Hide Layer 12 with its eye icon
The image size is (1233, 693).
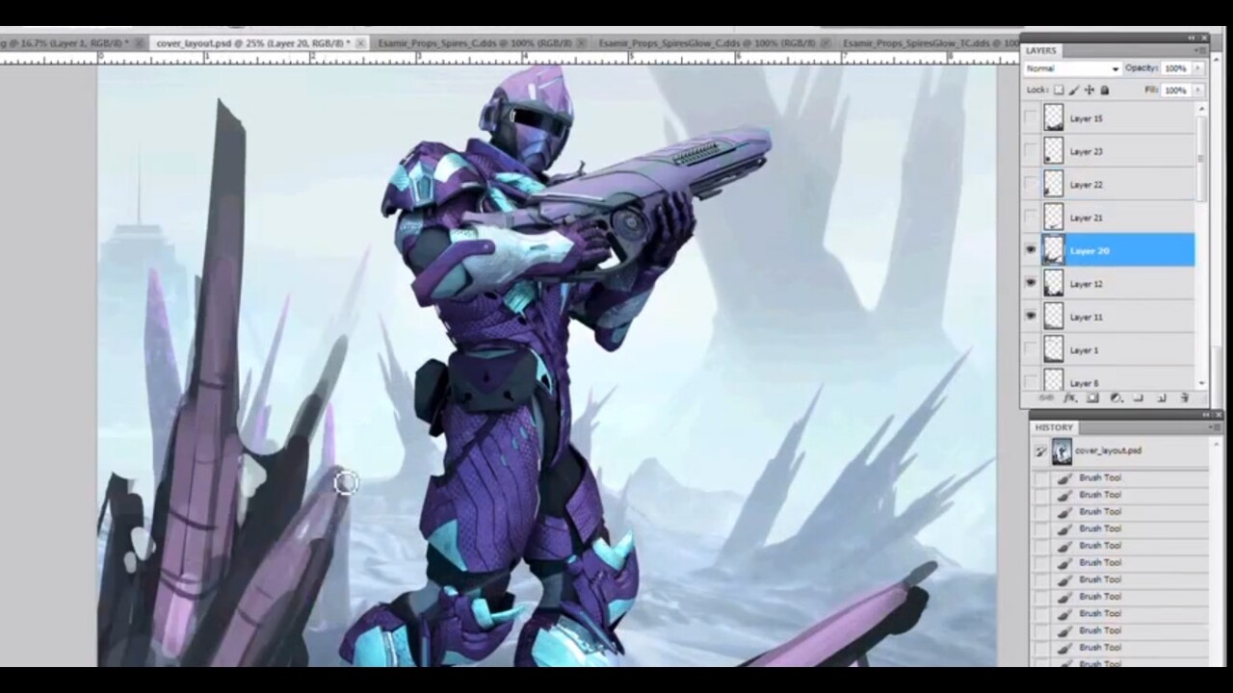(x=1031, y=284)
